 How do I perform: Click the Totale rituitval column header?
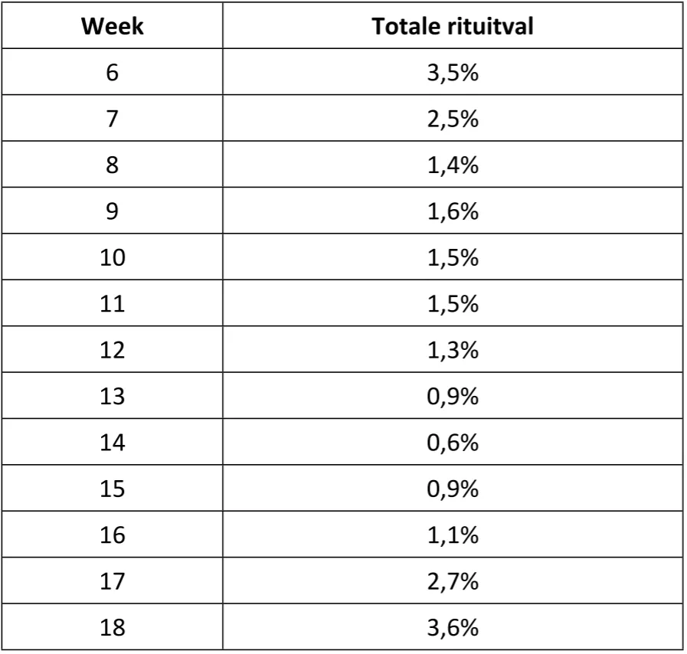[x=452, y=25]
